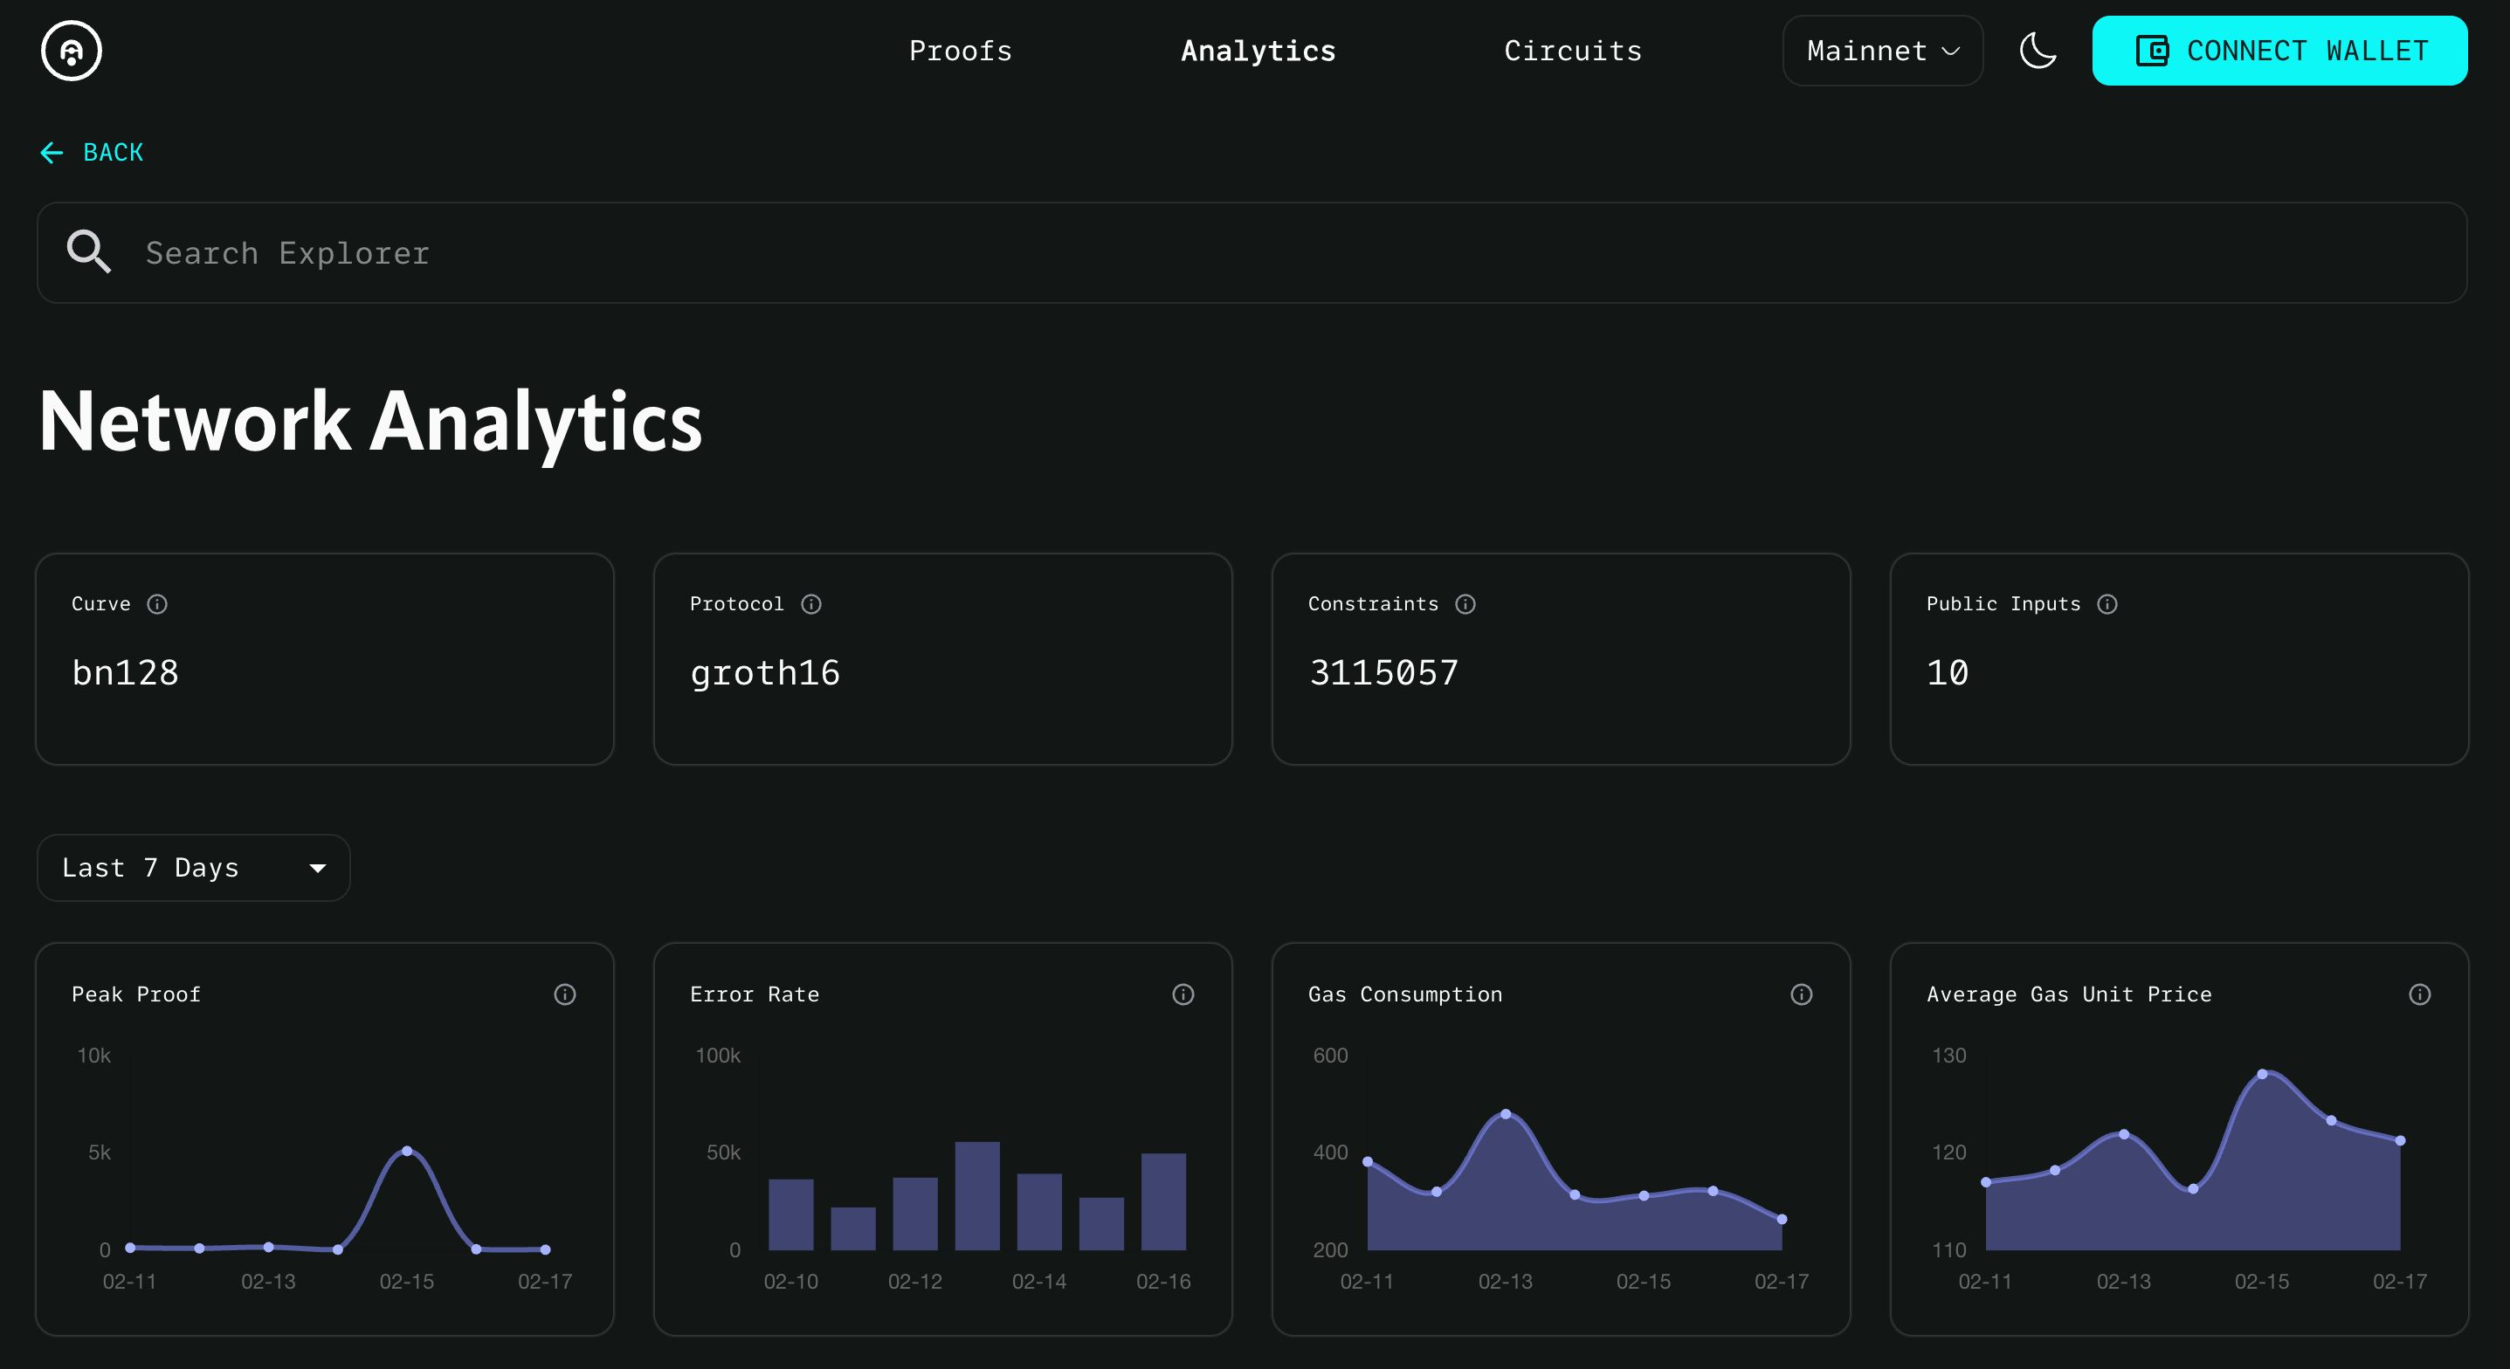Focus the Search Explorer input field
Viewport: 2510px width, 1369px height.
pyautogui.click(x=1252, y=252)
